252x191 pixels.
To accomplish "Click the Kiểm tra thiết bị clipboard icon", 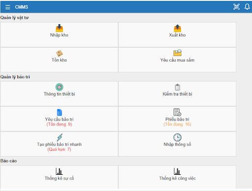I will point(177,87).
